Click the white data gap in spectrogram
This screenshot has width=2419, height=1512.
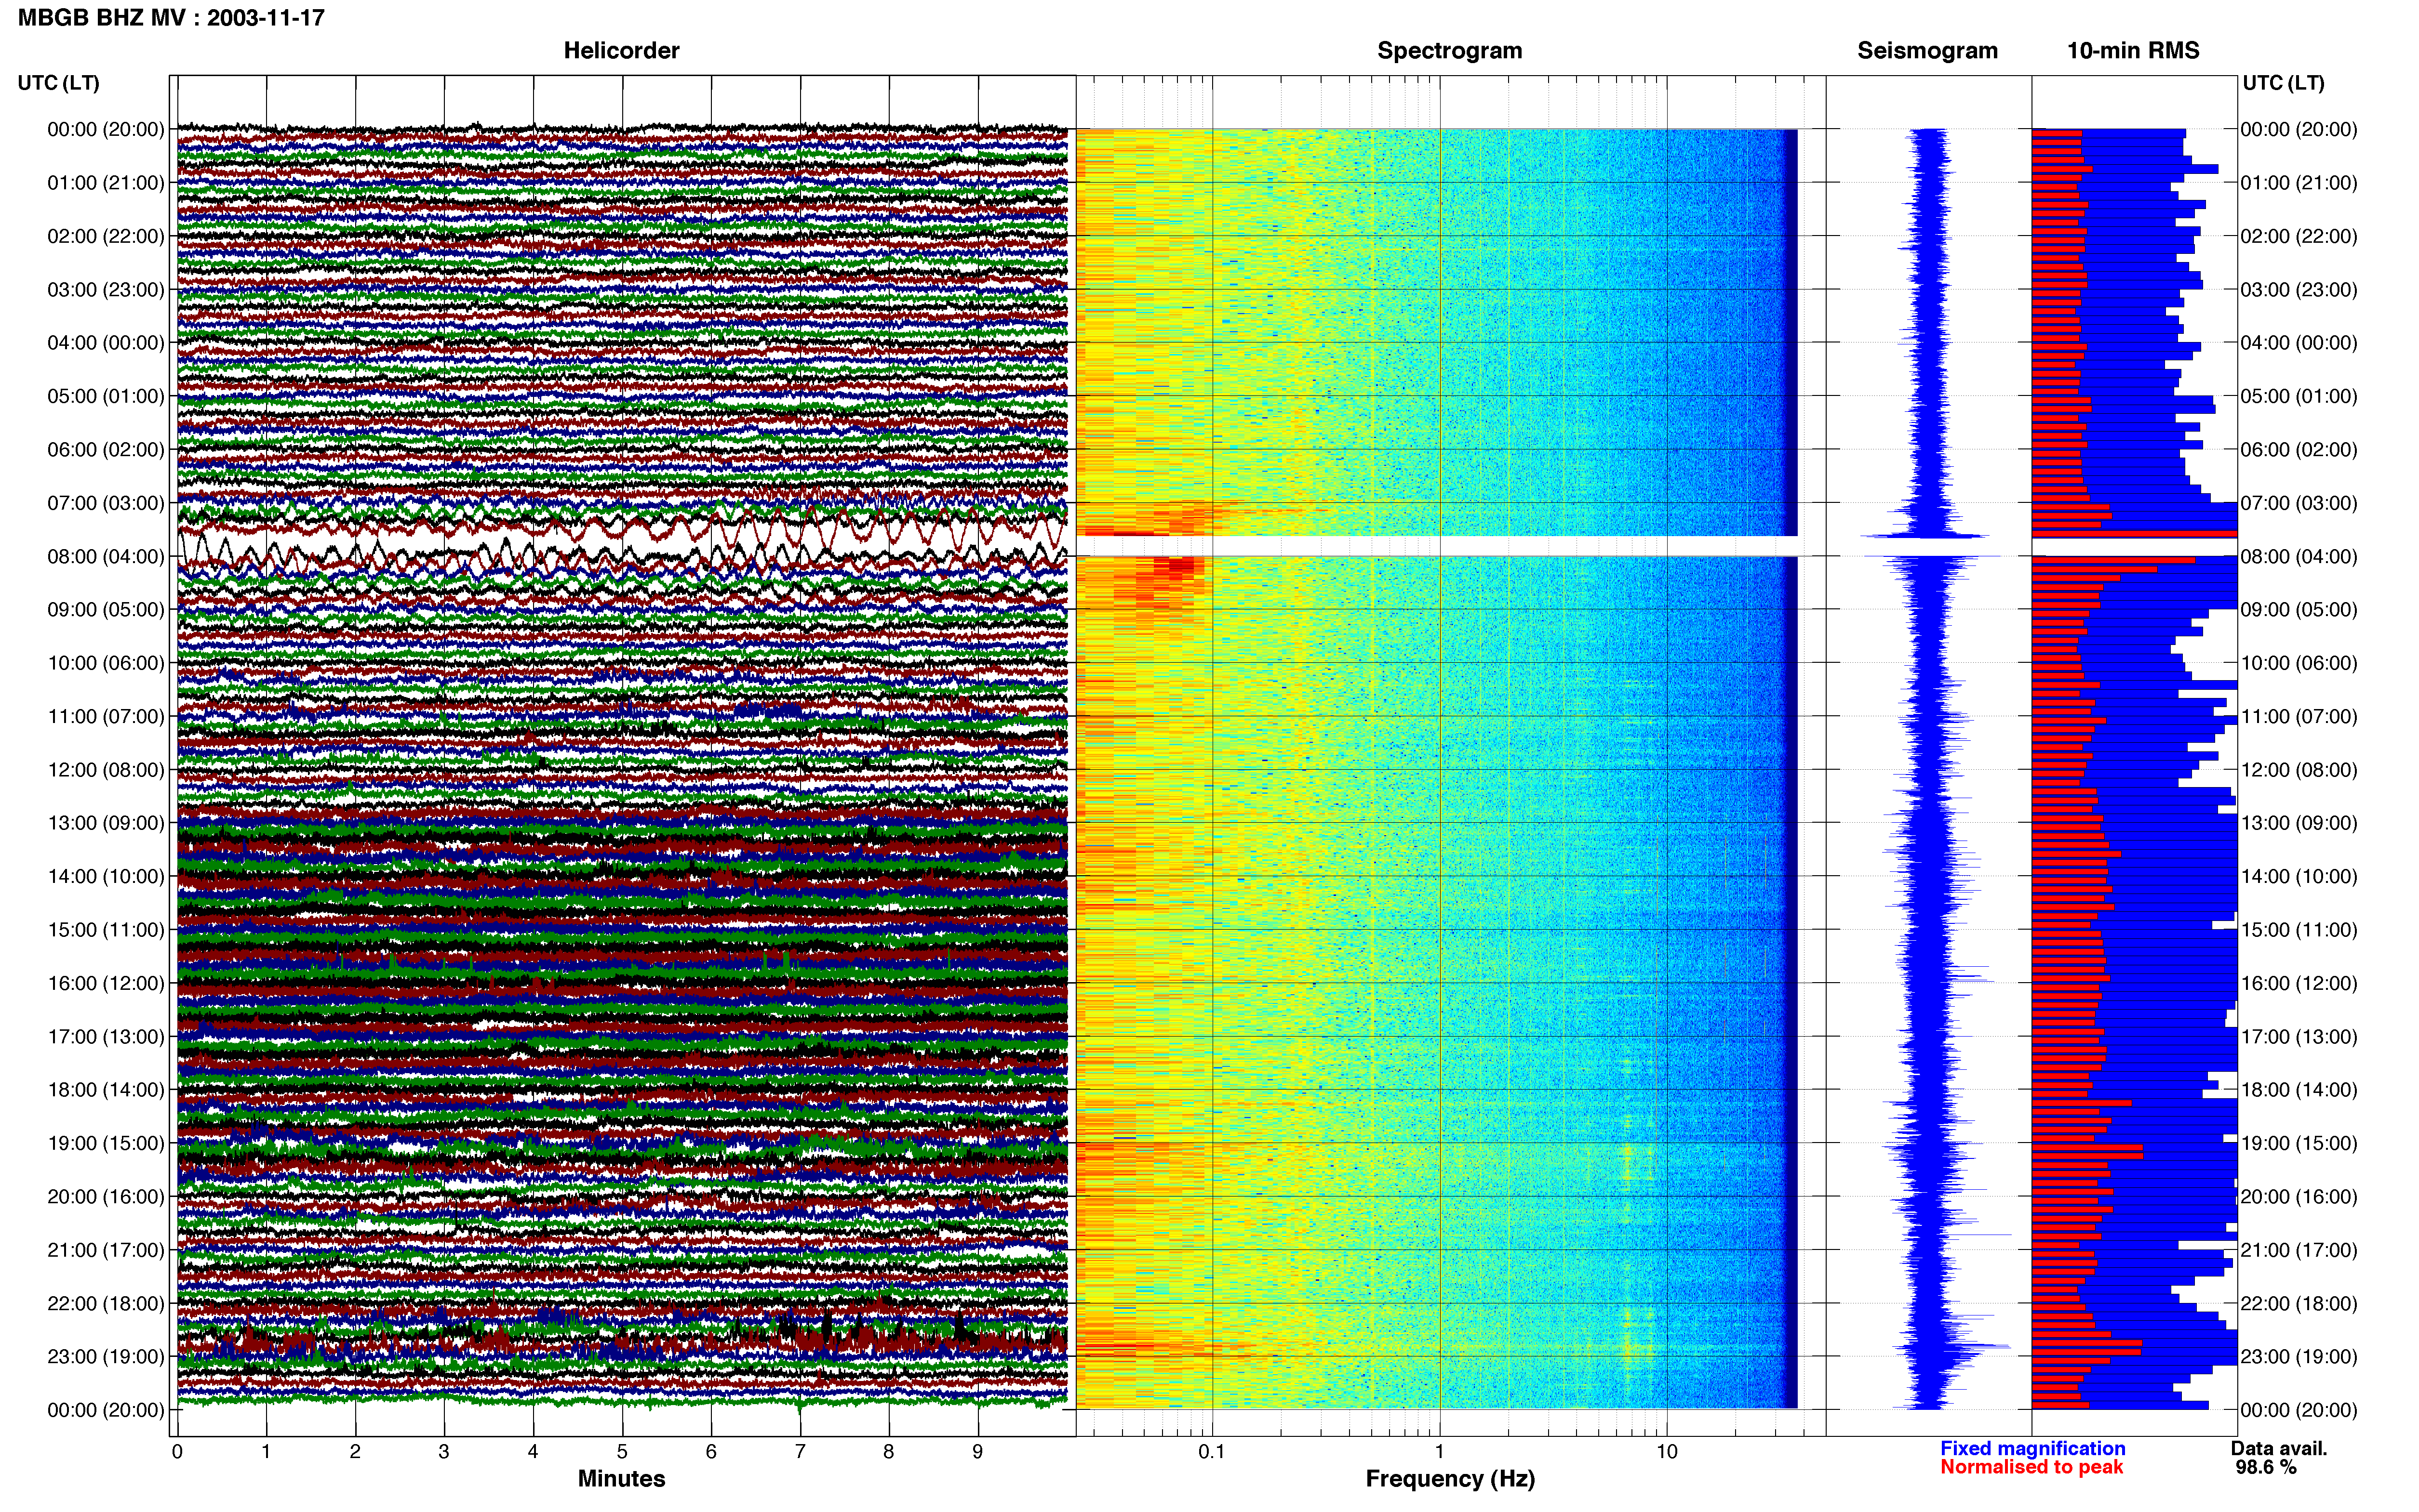(1438, 546)
